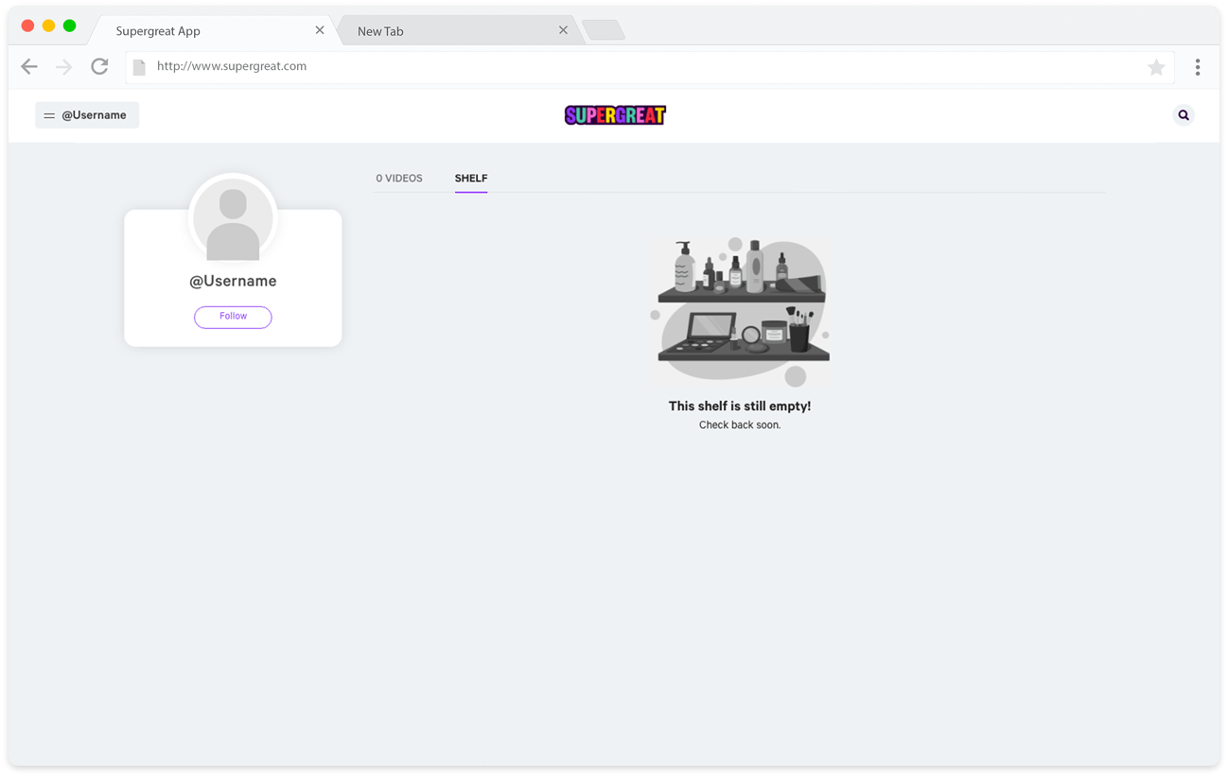Open search with the magnifying glass icon
The height and width of the screenshot is (777, 1228).
pos(1184,115)
